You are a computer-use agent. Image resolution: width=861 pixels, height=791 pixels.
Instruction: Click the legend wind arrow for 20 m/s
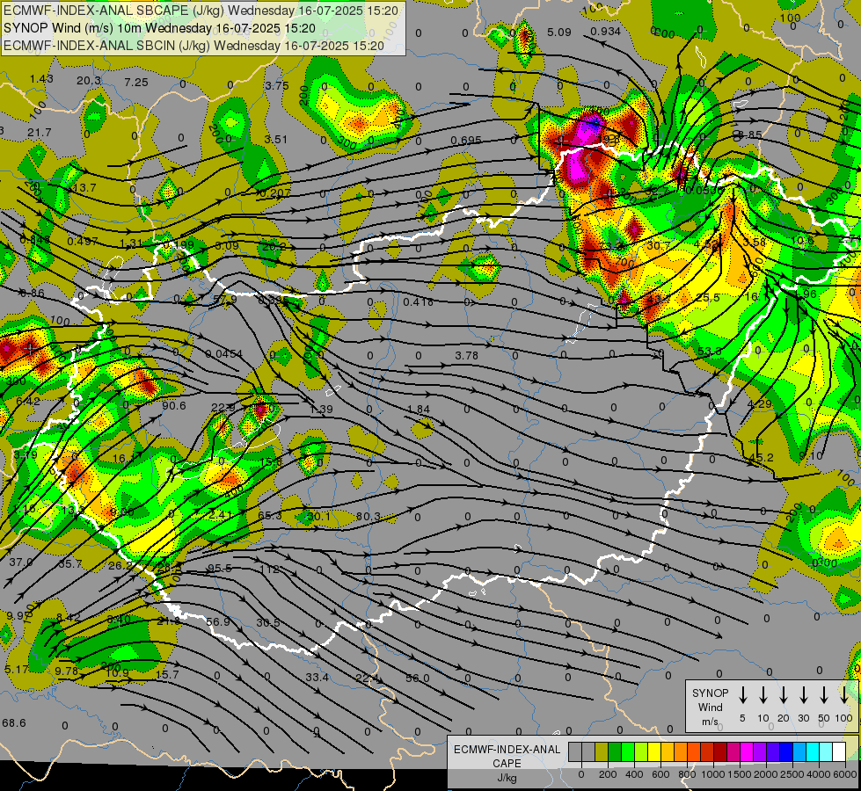click(783, 695)
